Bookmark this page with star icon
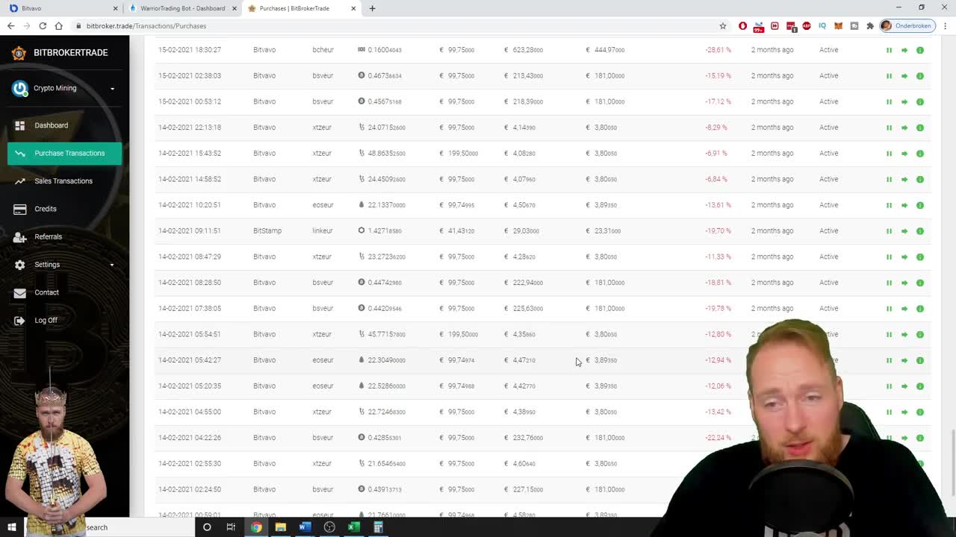Image resolution: width=956 pixels, height=537 pixels. tap(722, 25)
